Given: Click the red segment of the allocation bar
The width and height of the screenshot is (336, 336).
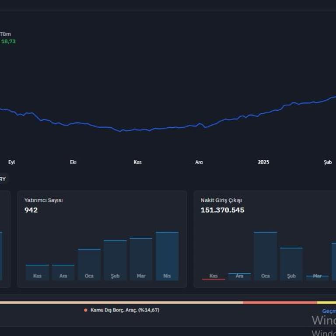Looking at the screenshot, I should coord(280,302).
